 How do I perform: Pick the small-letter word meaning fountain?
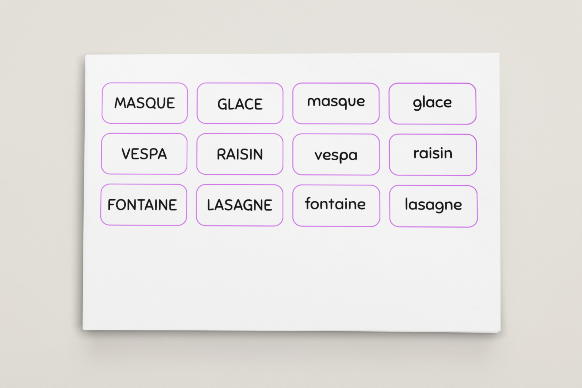pyautogui.click(x=336, y=206)
